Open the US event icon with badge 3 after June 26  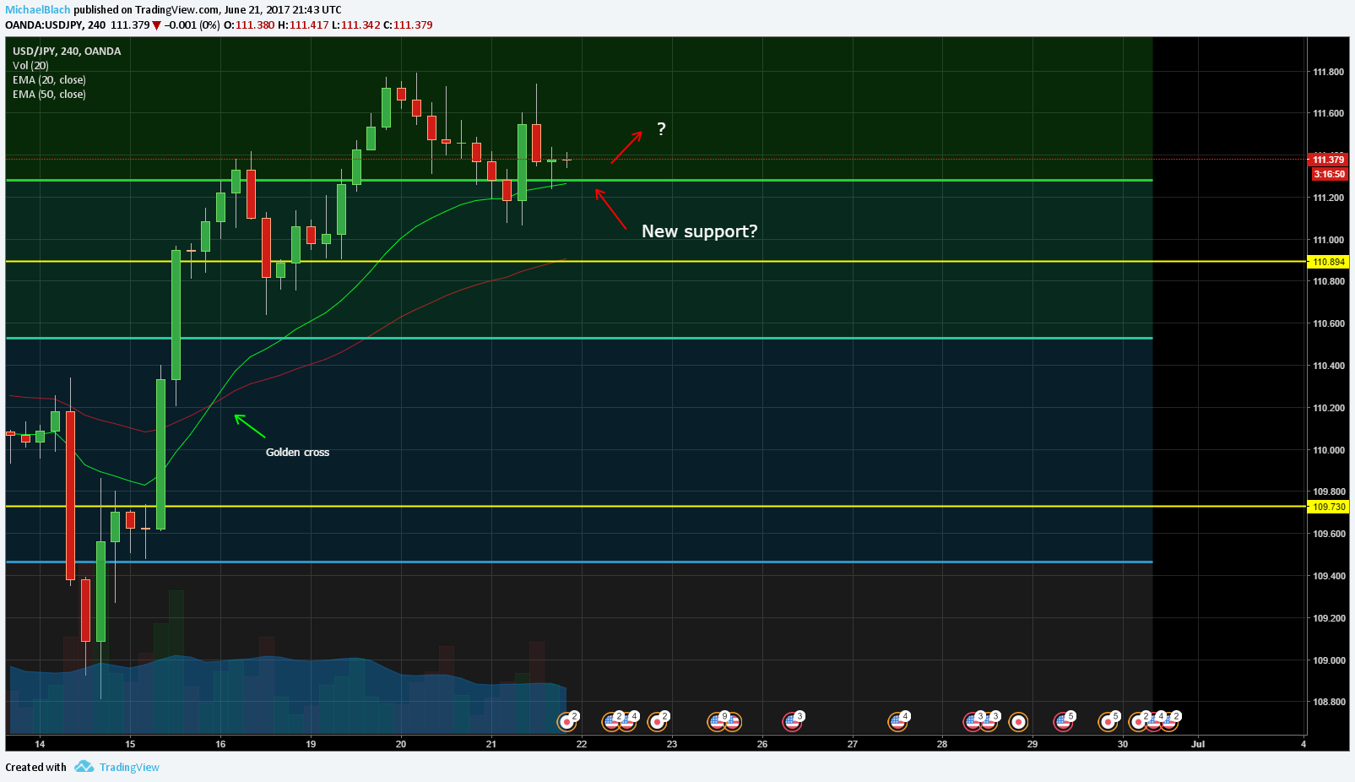(x=792, y=722)
